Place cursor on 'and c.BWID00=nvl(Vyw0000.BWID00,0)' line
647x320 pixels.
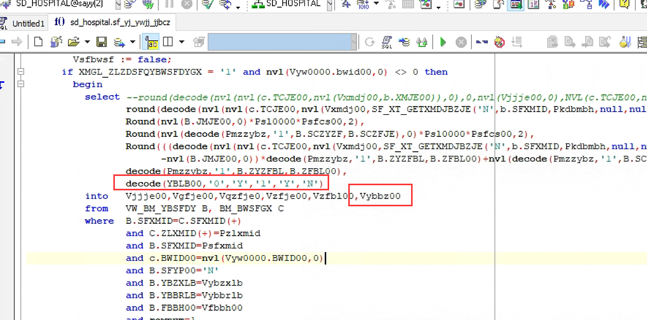coord(225,258)
